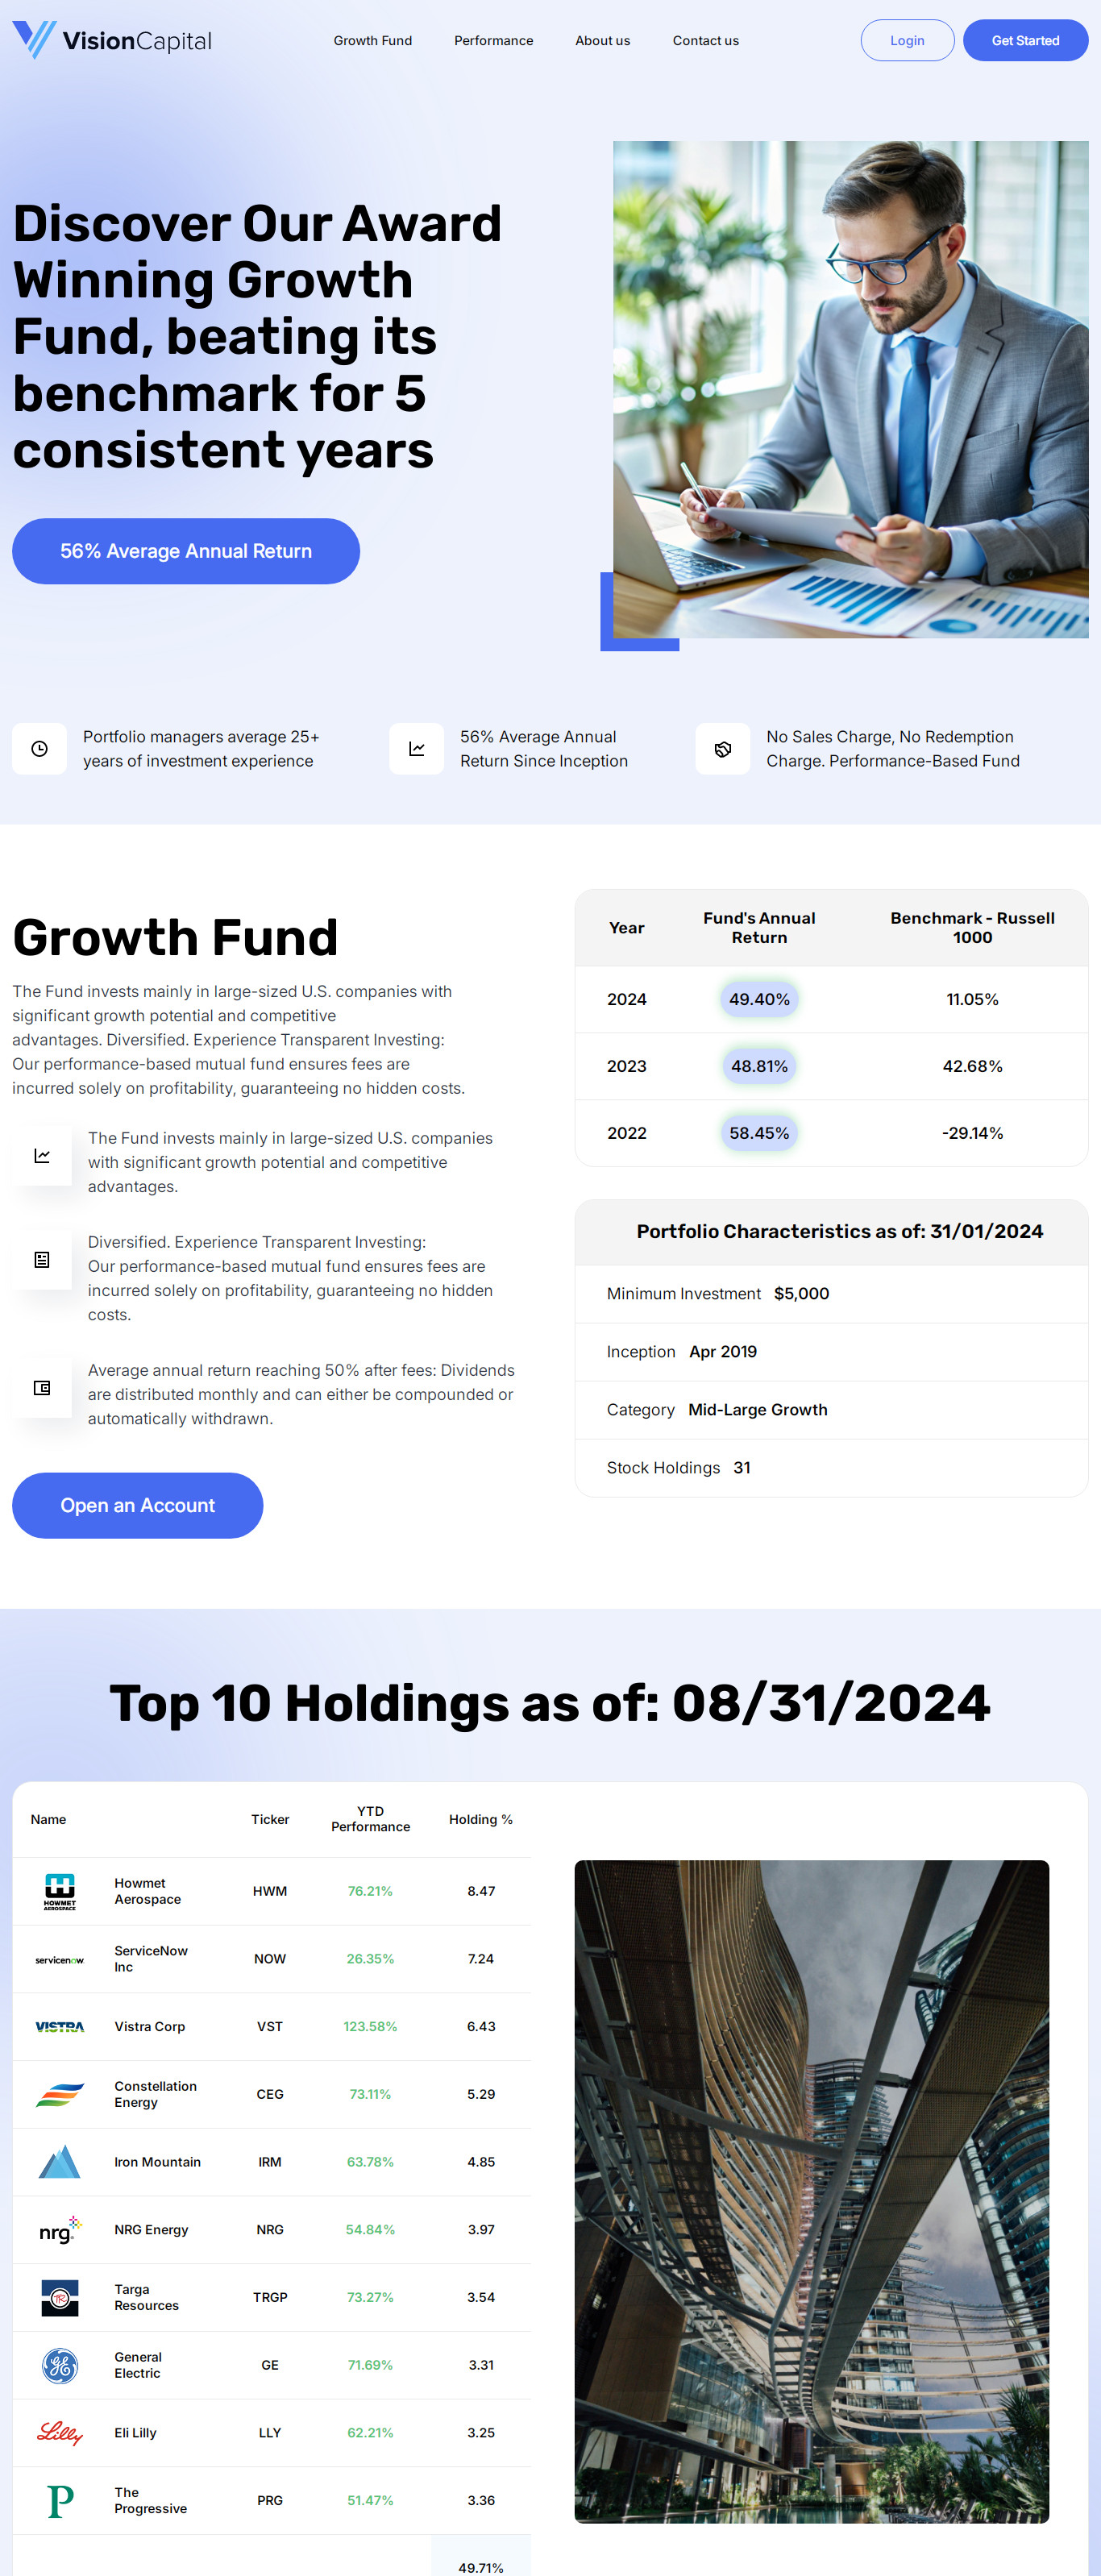Click the document icon beside Diversified text
1101x2576 pixels.
point(42,1260)
